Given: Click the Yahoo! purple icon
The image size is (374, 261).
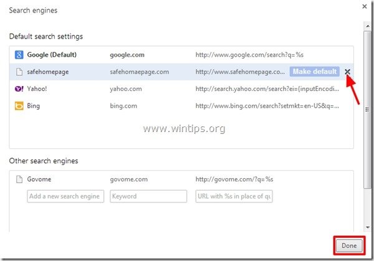Looking at the screenshot, I should 19,88.
